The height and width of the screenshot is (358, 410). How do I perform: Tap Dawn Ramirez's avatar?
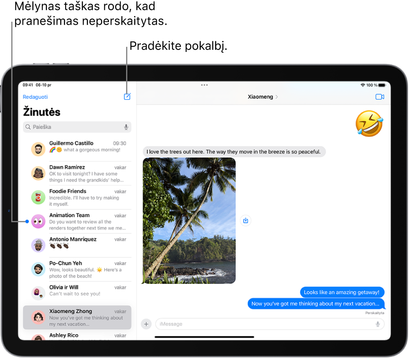click(x=38, y=173)
